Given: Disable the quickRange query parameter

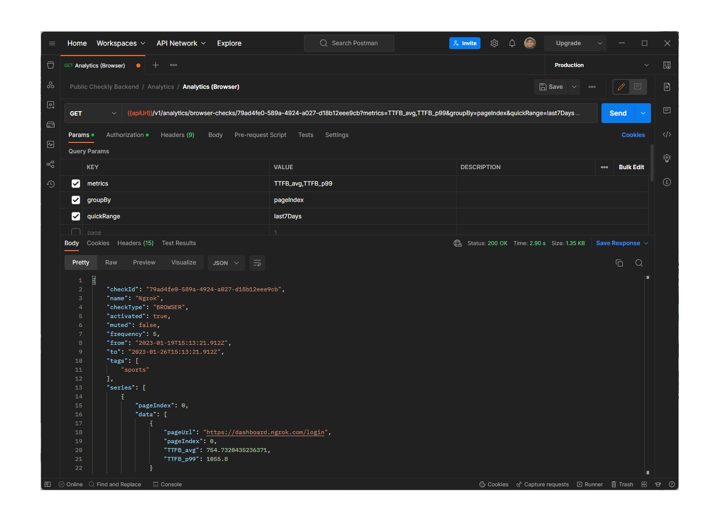Looking at the screenshot, I should pyautogui.click(x=75, y=216).
